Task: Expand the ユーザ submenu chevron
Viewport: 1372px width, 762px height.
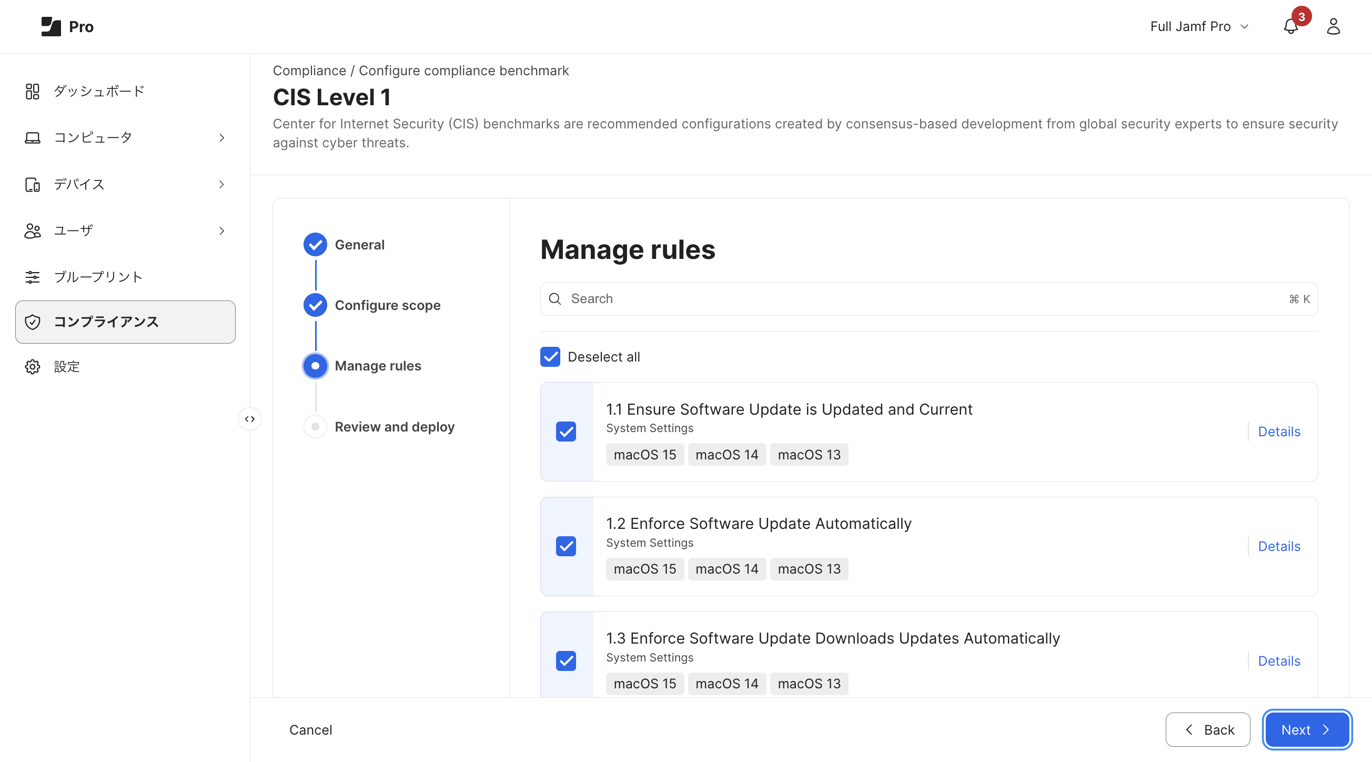Action: coord(221,230)
